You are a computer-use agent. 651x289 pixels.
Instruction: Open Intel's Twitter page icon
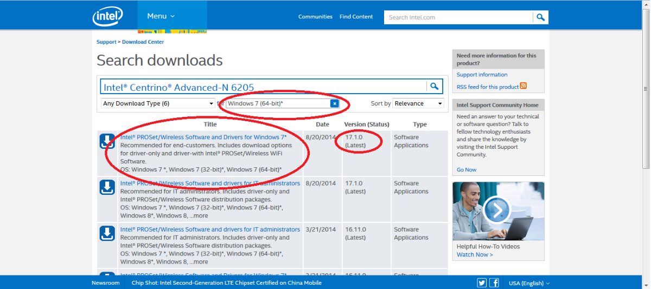(x=482, y=283)
